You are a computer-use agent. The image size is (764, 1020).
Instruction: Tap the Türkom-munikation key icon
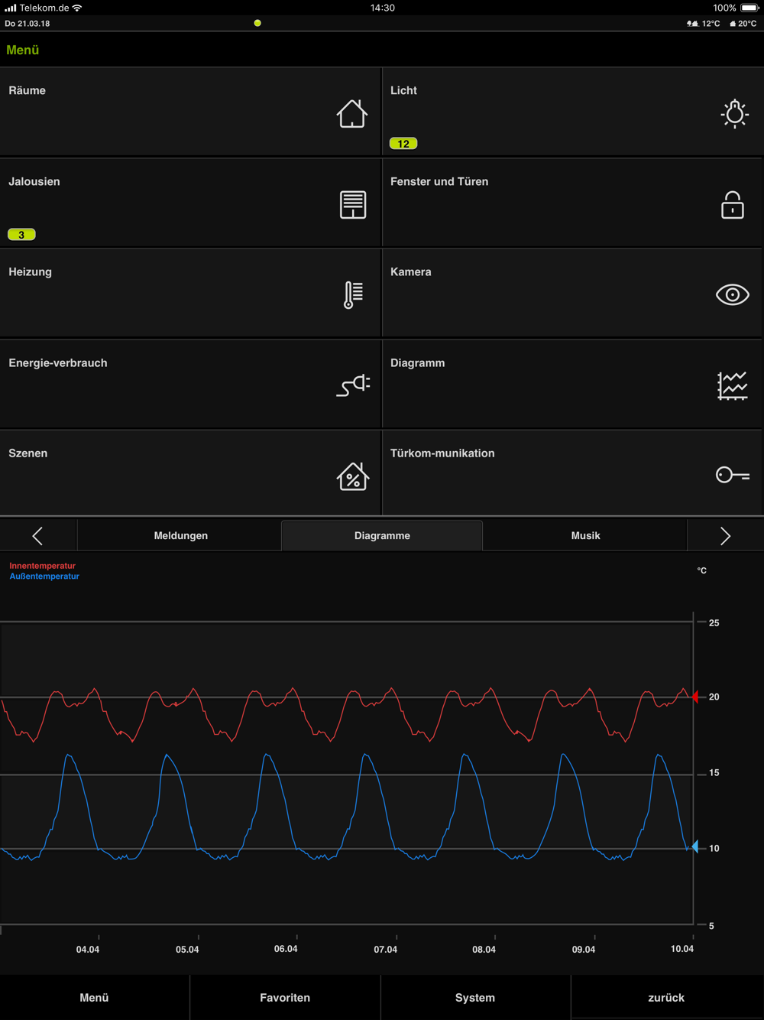pyautogui.click(x=733, y=475)
